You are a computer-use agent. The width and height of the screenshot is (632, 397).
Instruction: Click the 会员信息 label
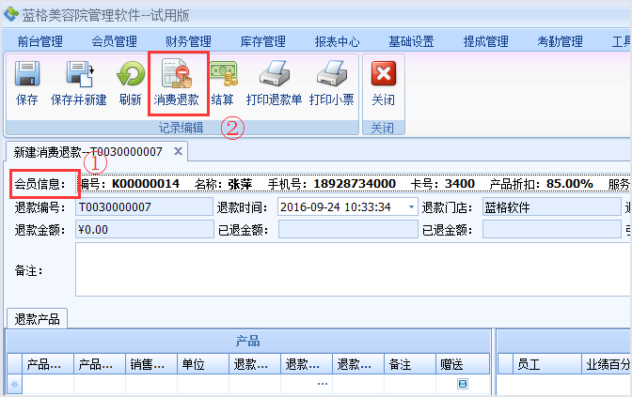pos(39,184)
